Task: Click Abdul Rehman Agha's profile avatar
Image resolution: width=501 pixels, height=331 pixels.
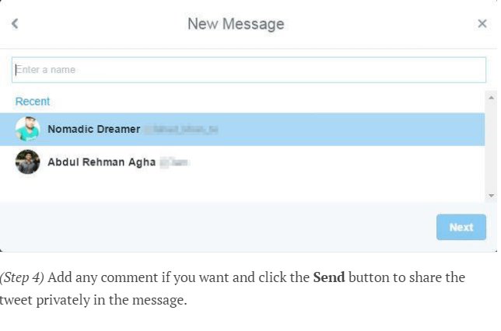Action: pos(28,162)
